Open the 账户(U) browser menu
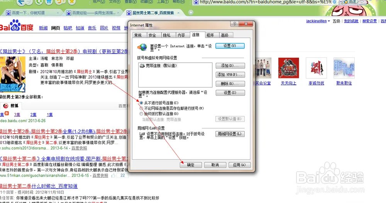Image resolution: width=386 pixels, height=203 pixels. 99,2
